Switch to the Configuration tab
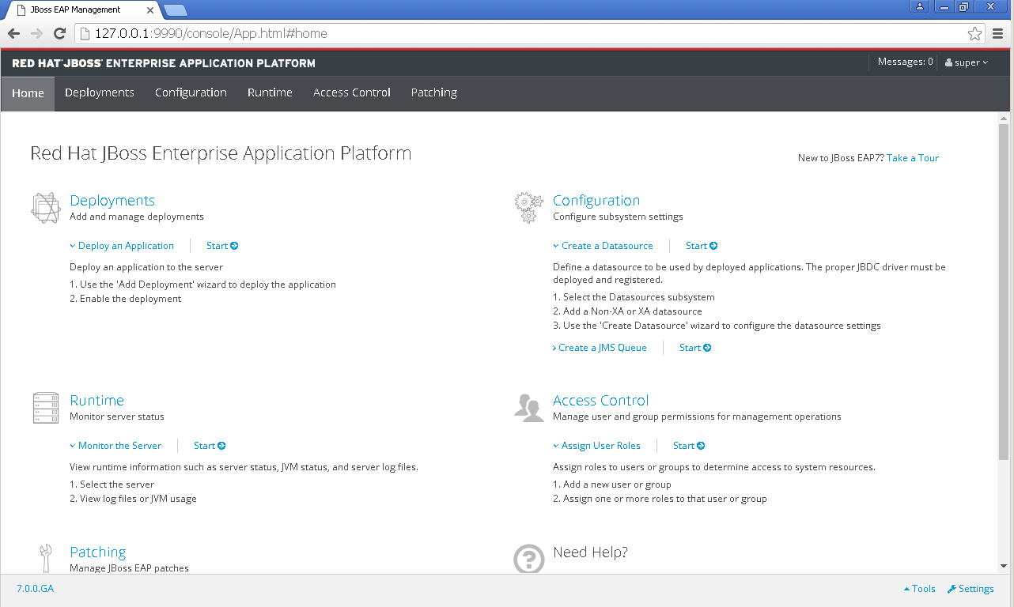Viewport: 1014px width, 607px height. click(191, 93)
